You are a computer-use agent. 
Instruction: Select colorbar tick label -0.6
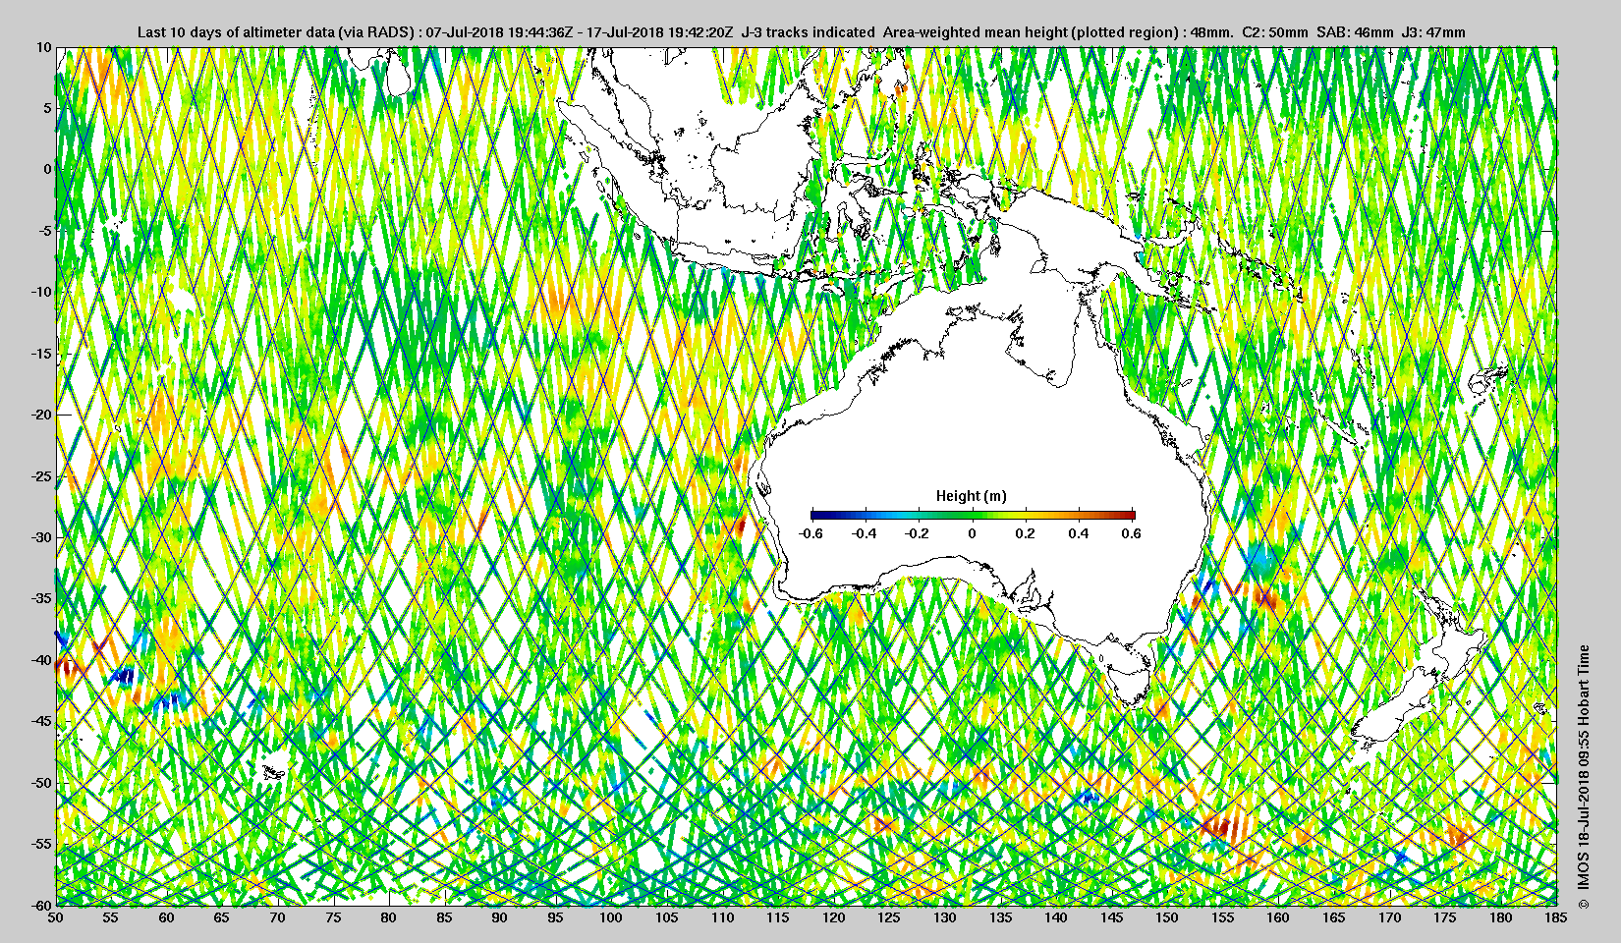click(x=810, y=533)
